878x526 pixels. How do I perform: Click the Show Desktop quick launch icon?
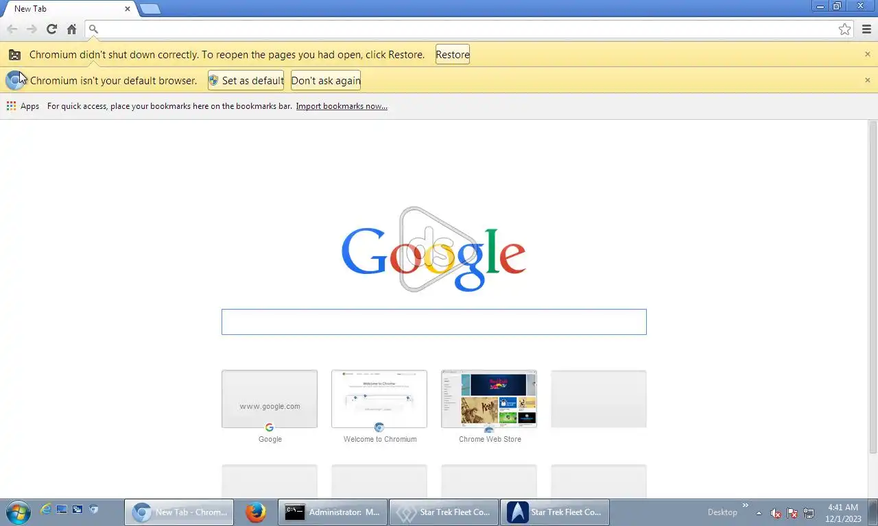pos(62,510)
